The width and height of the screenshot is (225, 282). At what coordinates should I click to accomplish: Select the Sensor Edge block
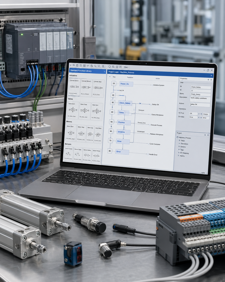[78, 154]
